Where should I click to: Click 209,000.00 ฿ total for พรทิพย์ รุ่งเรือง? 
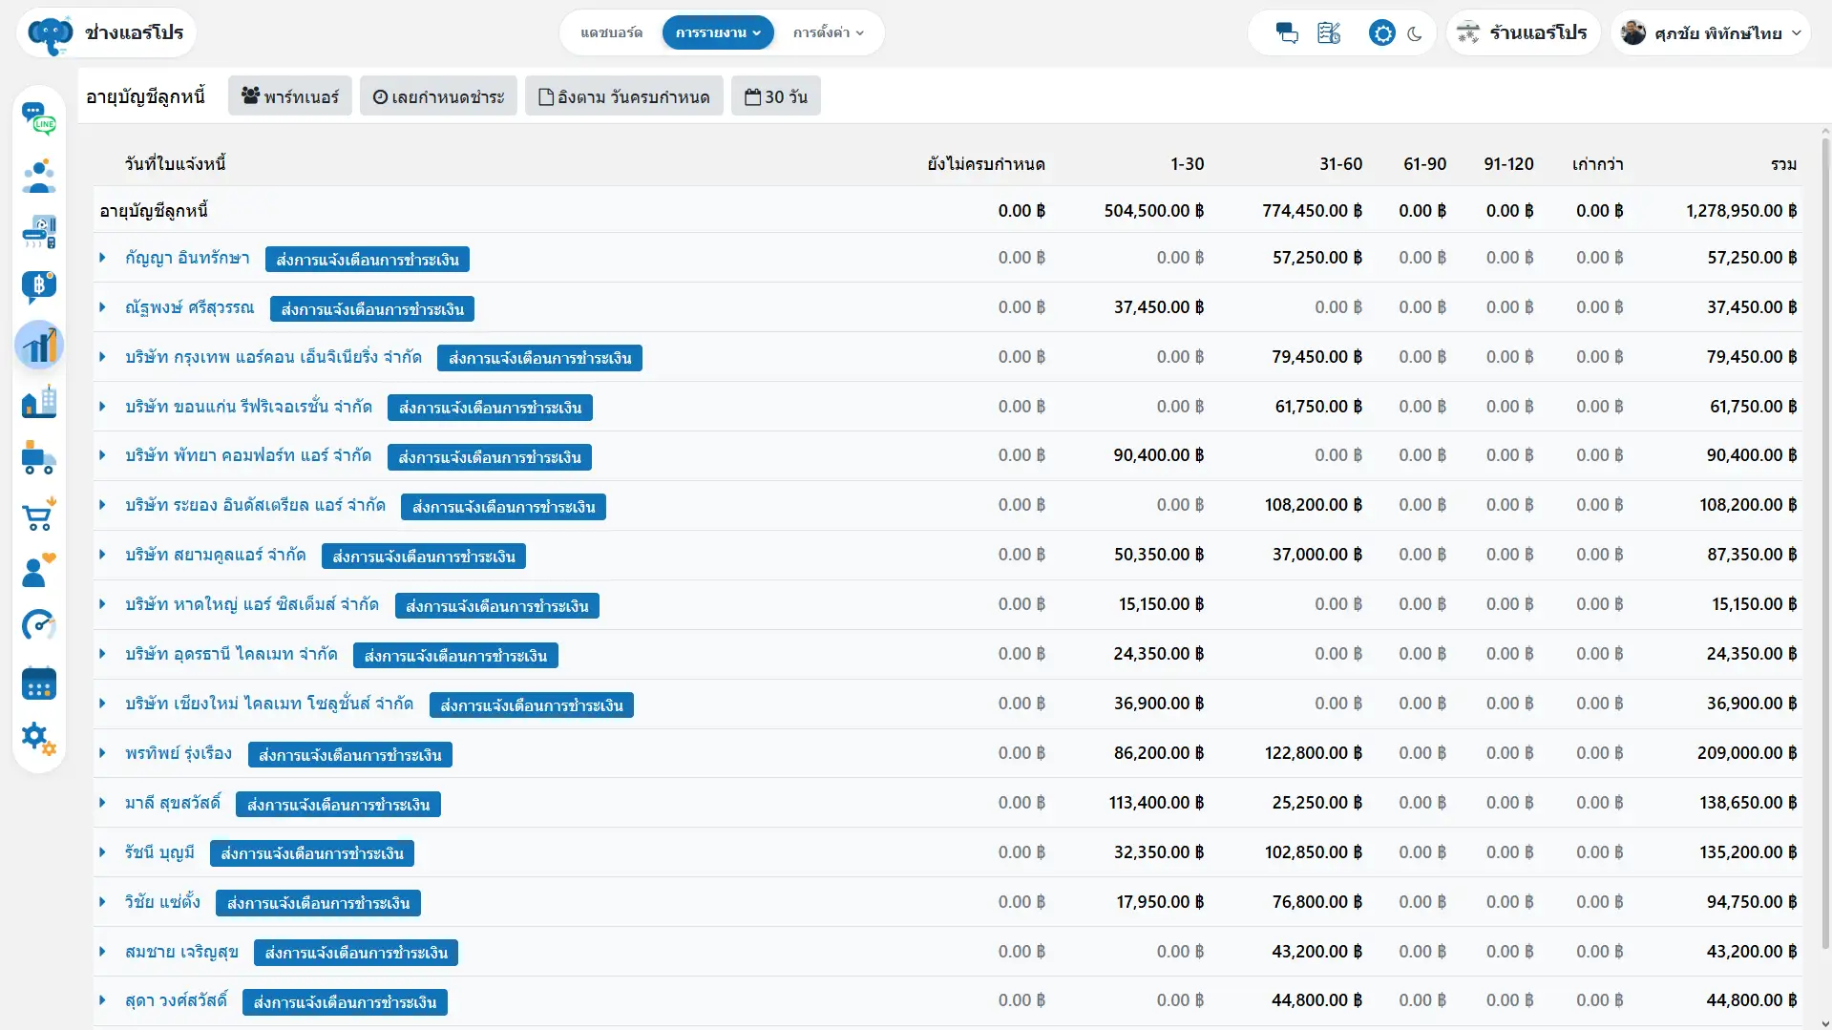point(1746,753)
